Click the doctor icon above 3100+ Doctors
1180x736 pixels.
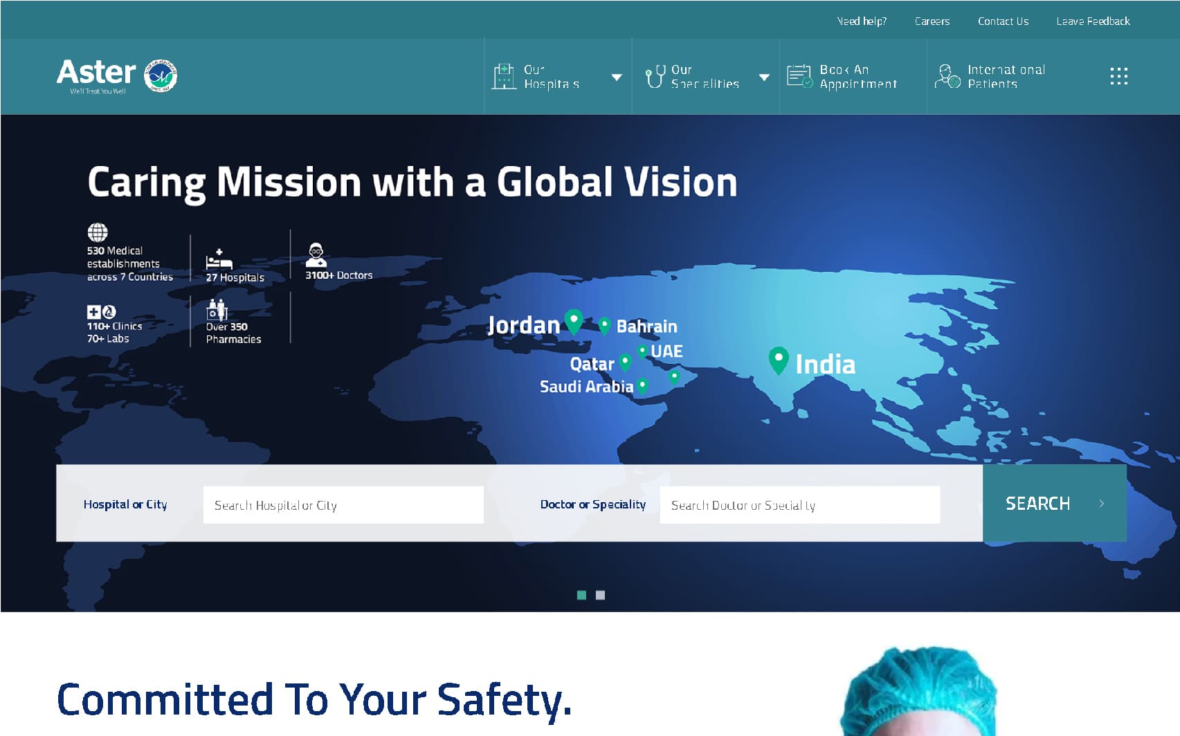click(316, 255)
